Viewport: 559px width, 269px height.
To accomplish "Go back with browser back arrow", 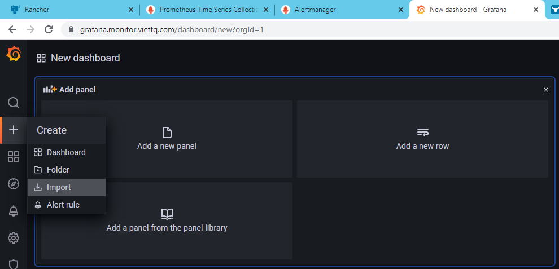I will click(12, 29).
